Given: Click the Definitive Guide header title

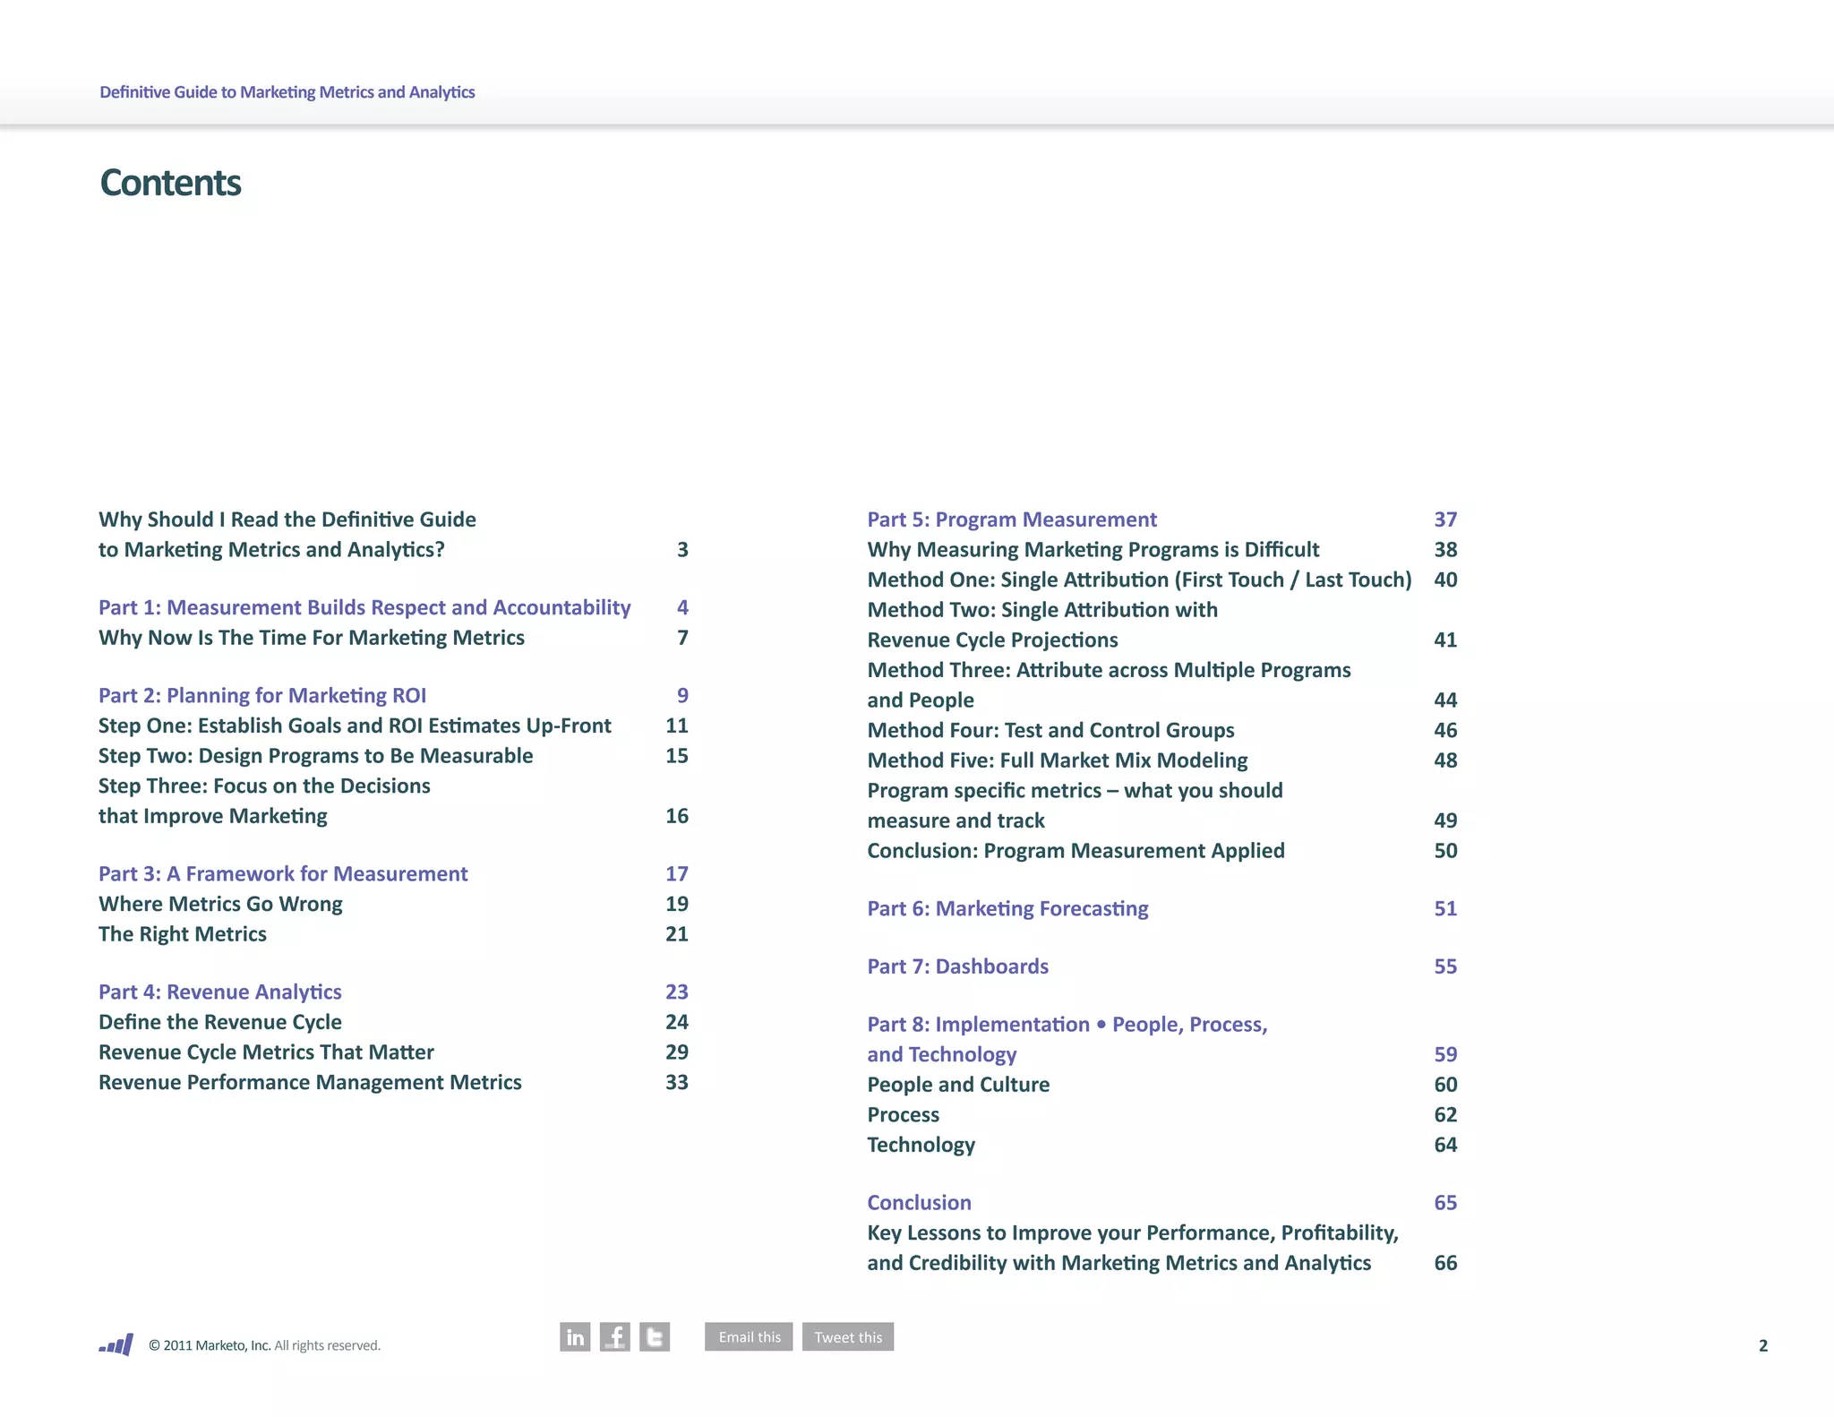Looking at the screenshot, I should (287, 92).
